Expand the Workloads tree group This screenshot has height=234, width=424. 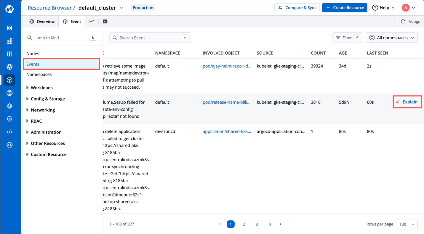[x=28, y=88]
